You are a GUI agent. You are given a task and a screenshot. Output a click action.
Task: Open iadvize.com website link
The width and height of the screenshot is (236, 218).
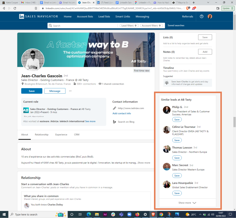pos(131,108)
